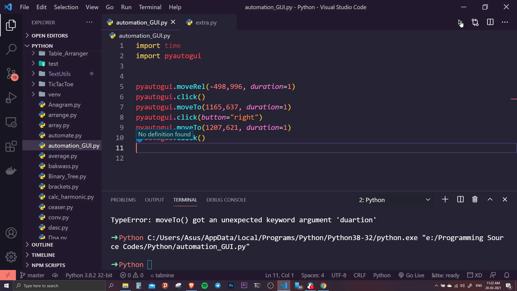This screenshot has width=517, height=291.
Task: Run the Python file automation_GUI.py
Action: click(460, 22)
